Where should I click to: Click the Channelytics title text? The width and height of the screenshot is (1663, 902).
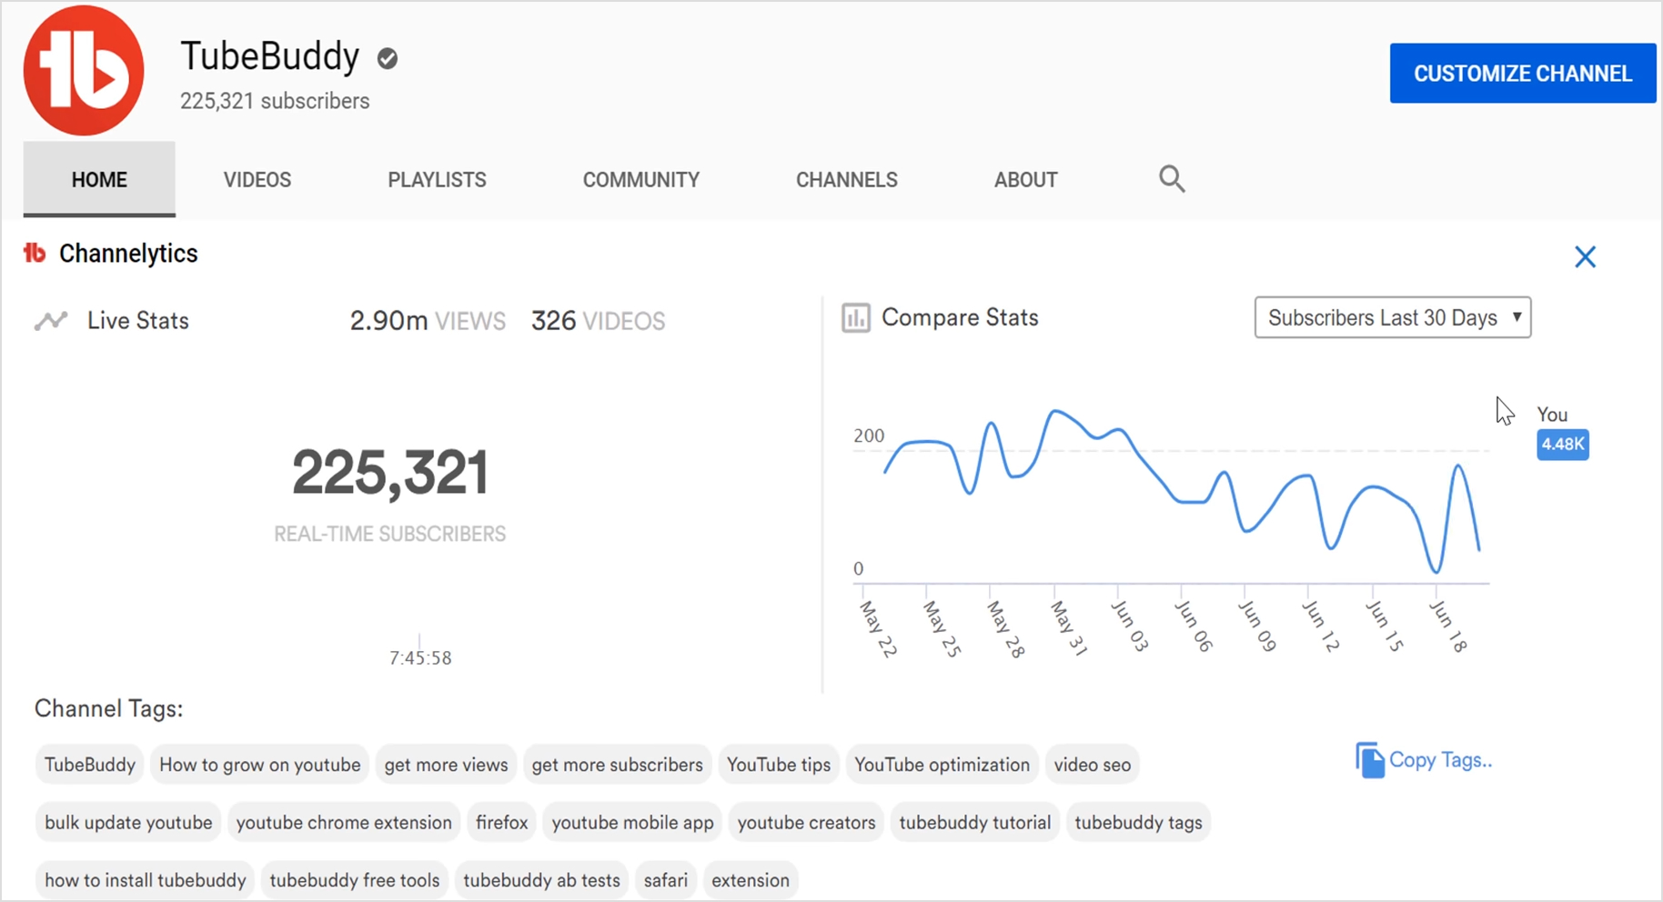[128, 254]
